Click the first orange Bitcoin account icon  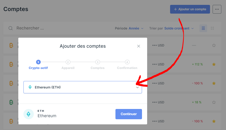11,46
